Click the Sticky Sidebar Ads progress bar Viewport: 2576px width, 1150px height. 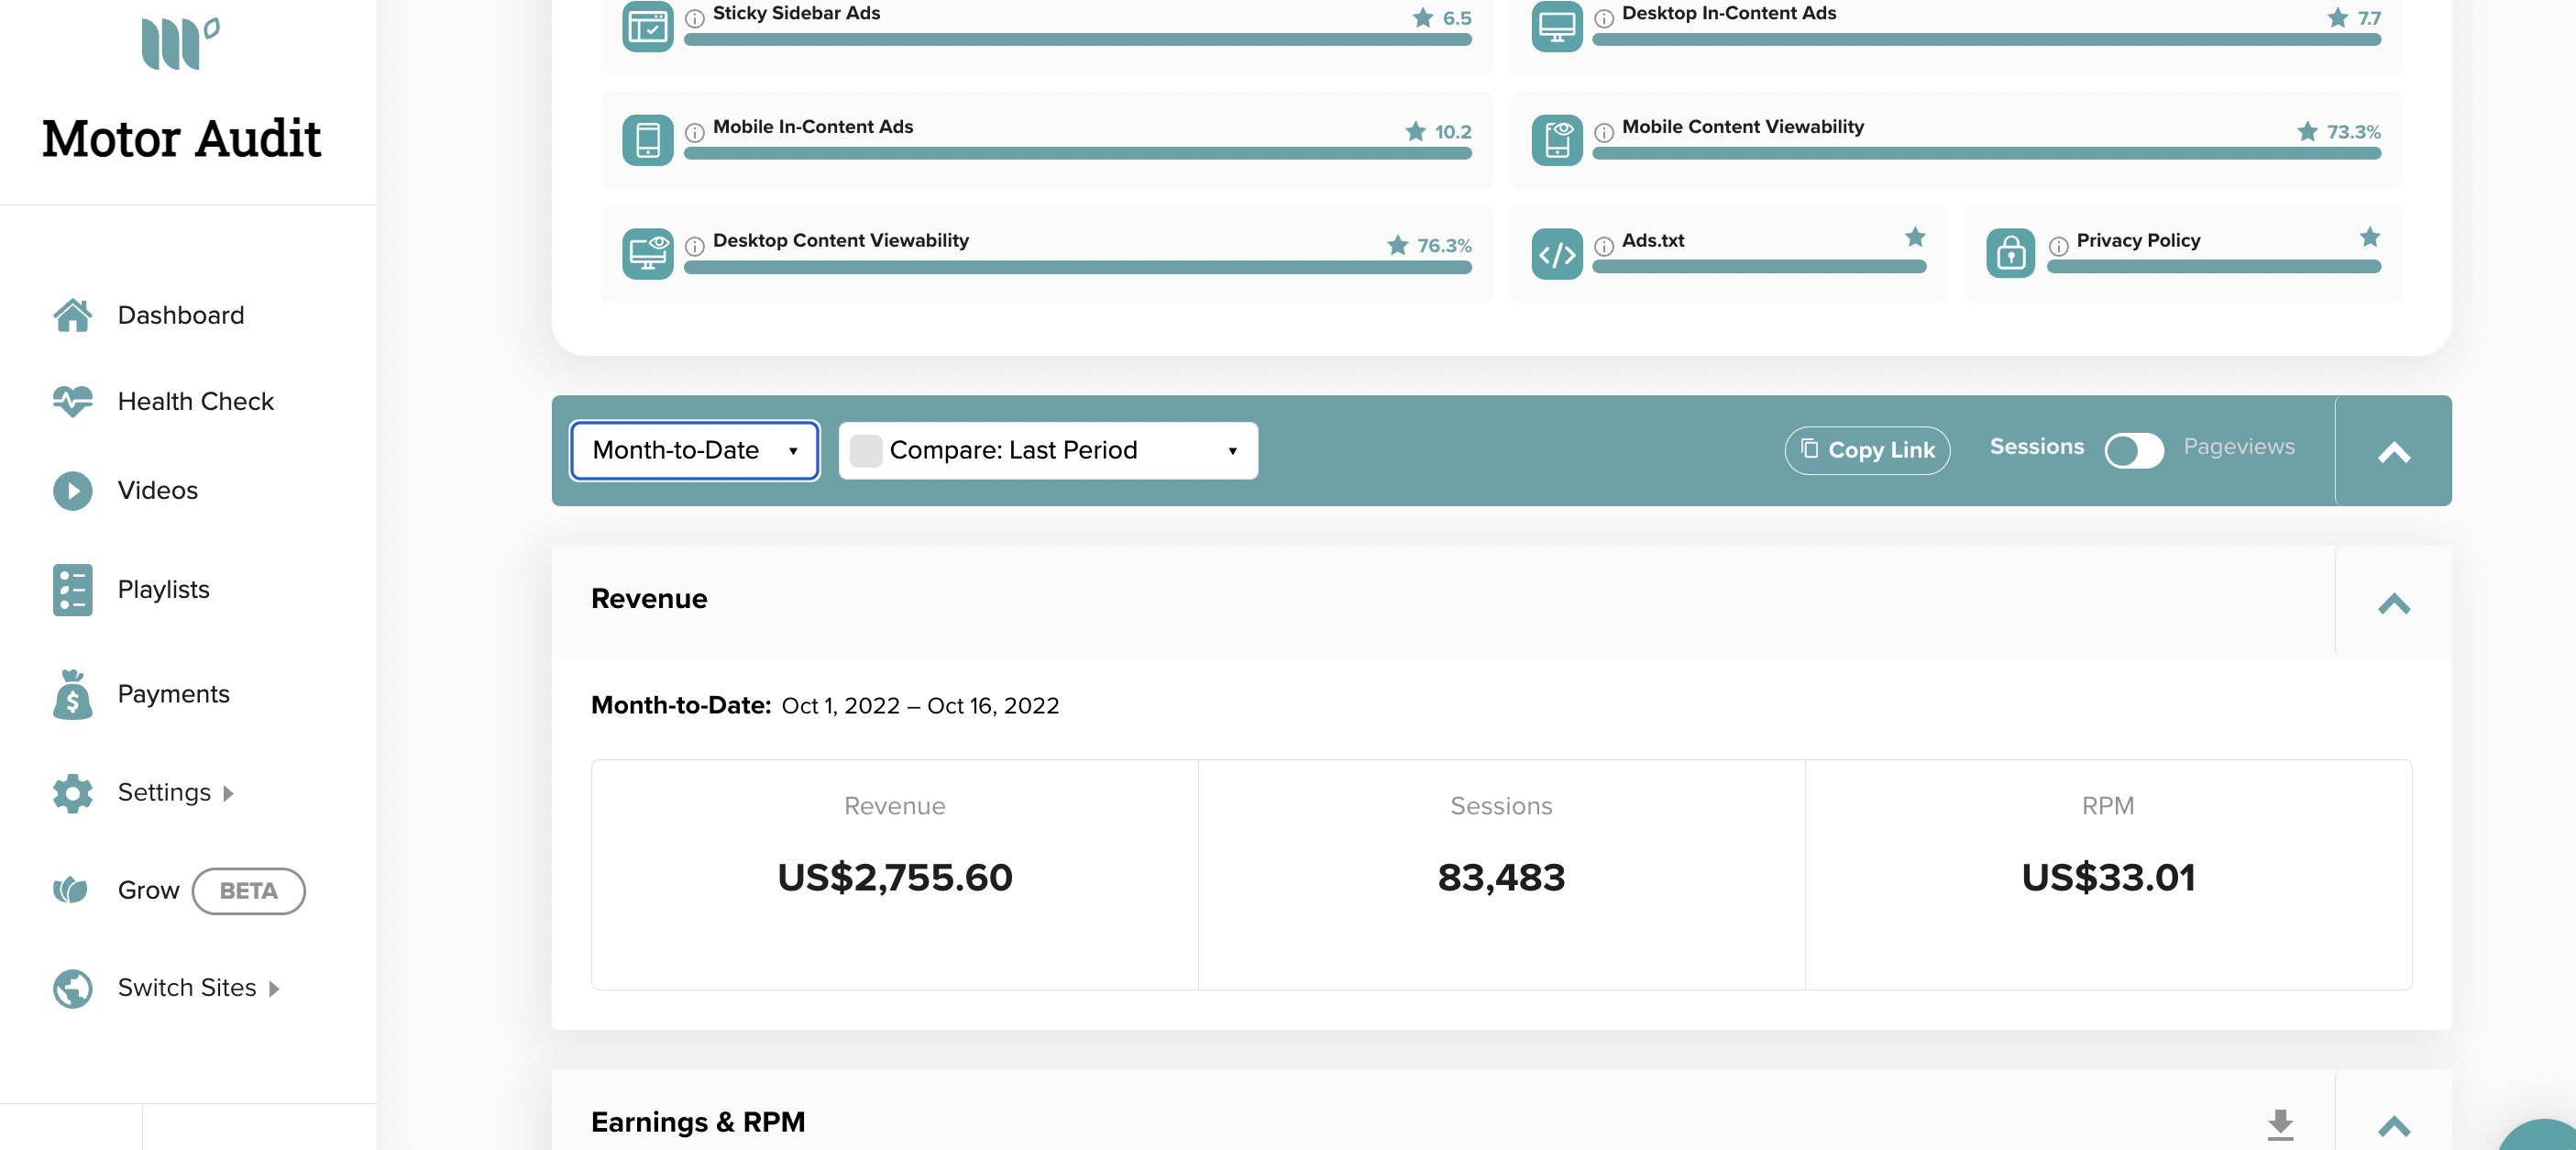1077,40
